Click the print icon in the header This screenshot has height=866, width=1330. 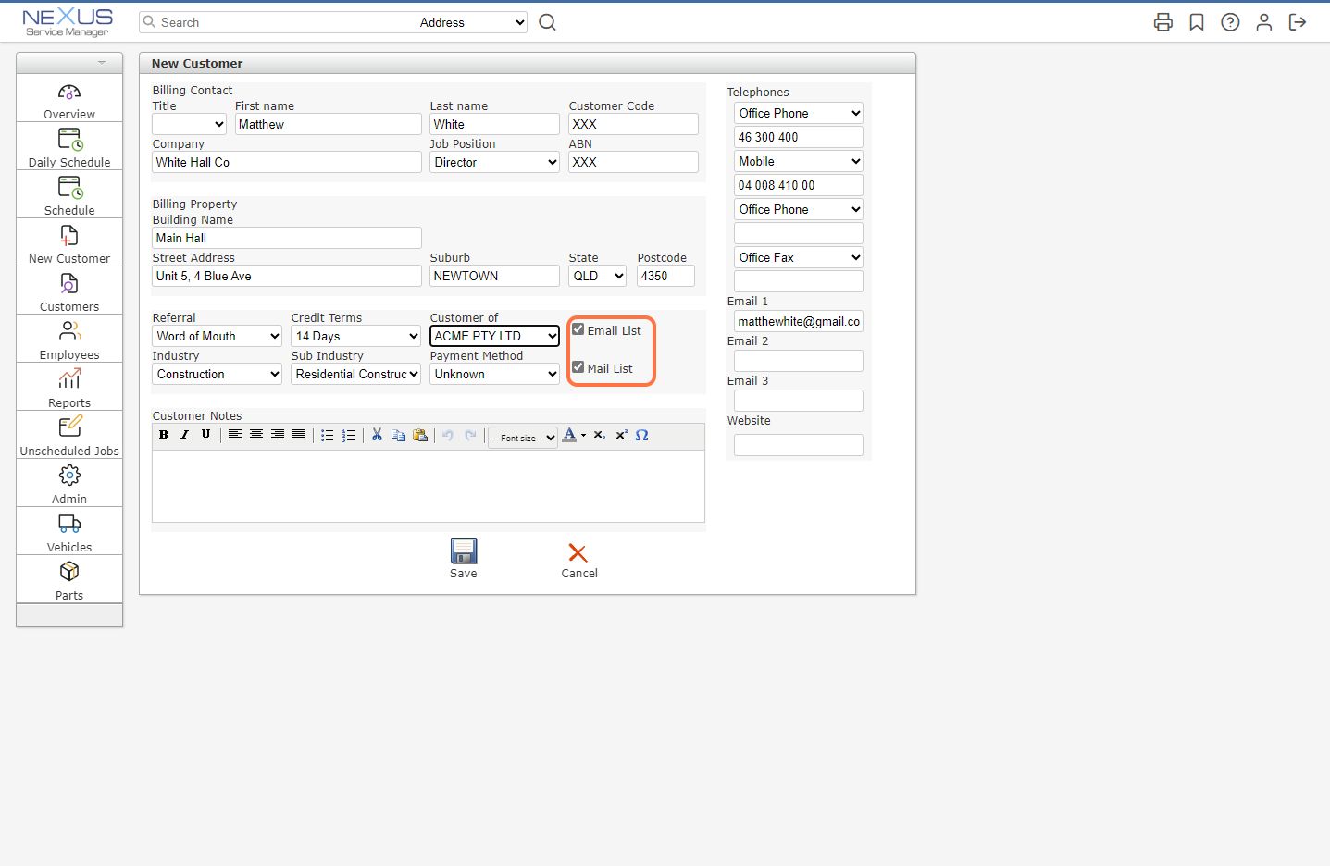point(1163,22)
